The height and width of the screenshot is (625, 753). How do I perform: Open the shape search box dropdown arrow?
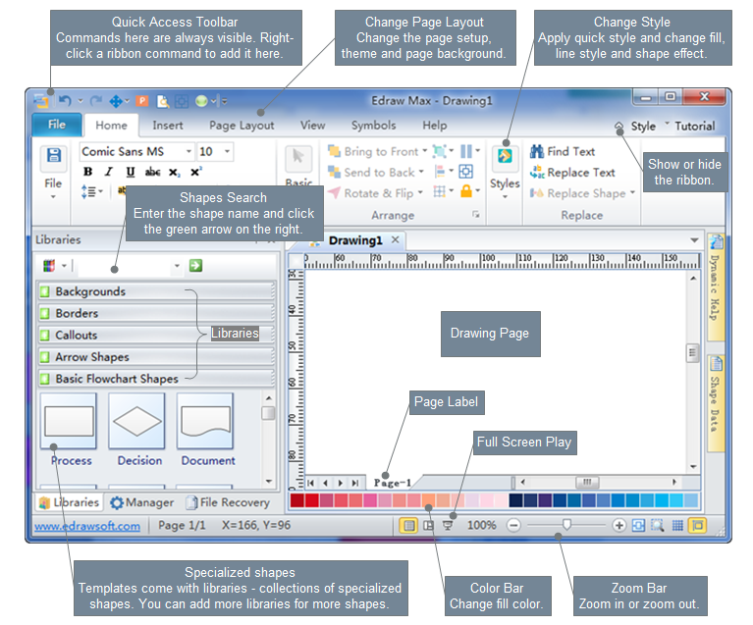177,266
